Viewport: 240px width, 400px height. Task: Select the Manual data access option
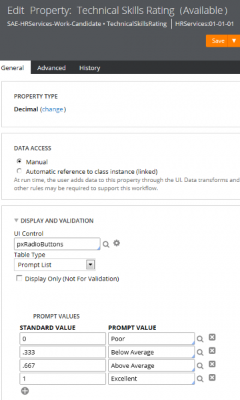click(x=19, y=161)
